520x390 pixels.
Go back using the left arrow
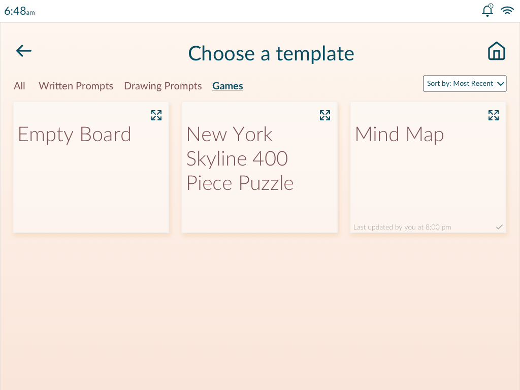[24, 51]
